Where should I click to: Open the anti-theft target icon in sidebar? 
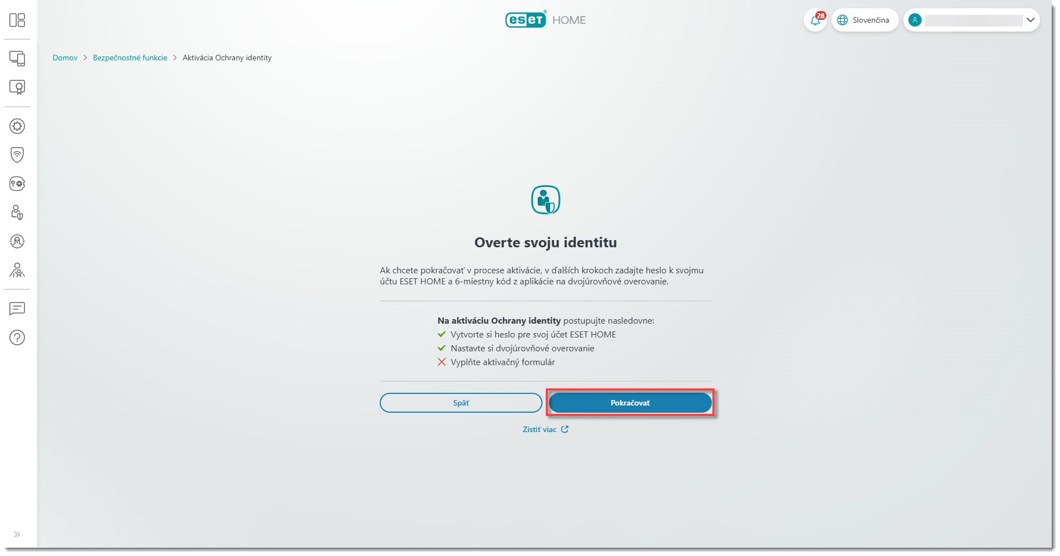click(x=17, y=241)
